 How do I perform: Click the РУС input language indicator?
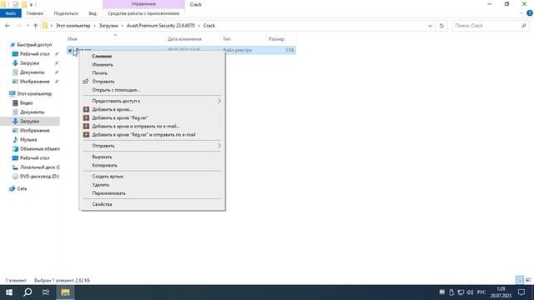point(481,292)
